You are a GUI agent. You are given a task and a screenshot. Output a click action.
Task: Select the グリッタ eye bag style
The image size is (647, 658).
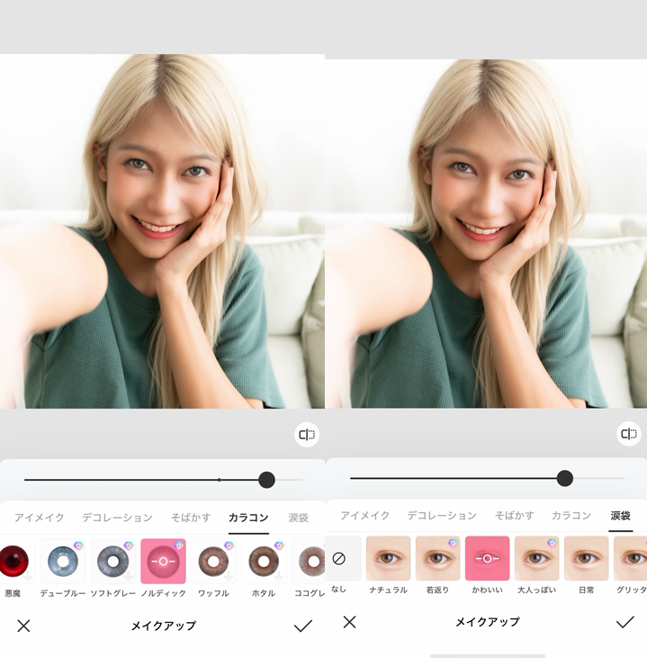(630, 559)
